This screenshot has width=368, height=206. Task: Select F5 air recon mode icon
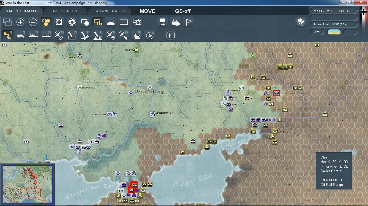click(x=59, y=35)
